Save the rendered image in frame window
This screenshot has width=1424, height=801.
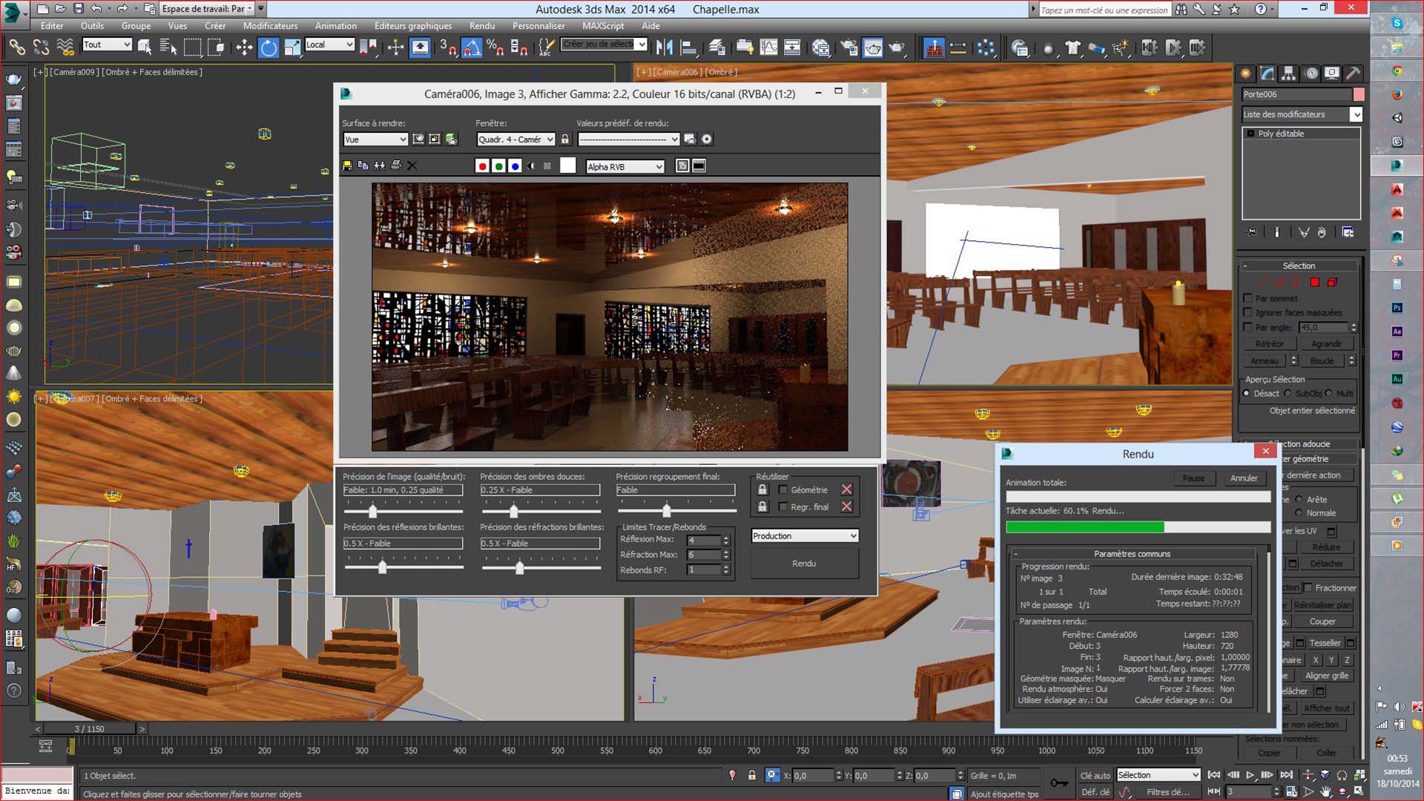(346, 166)
